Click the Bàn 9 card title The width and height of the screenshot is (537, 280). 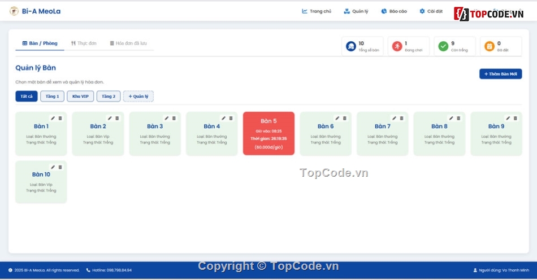496,126
